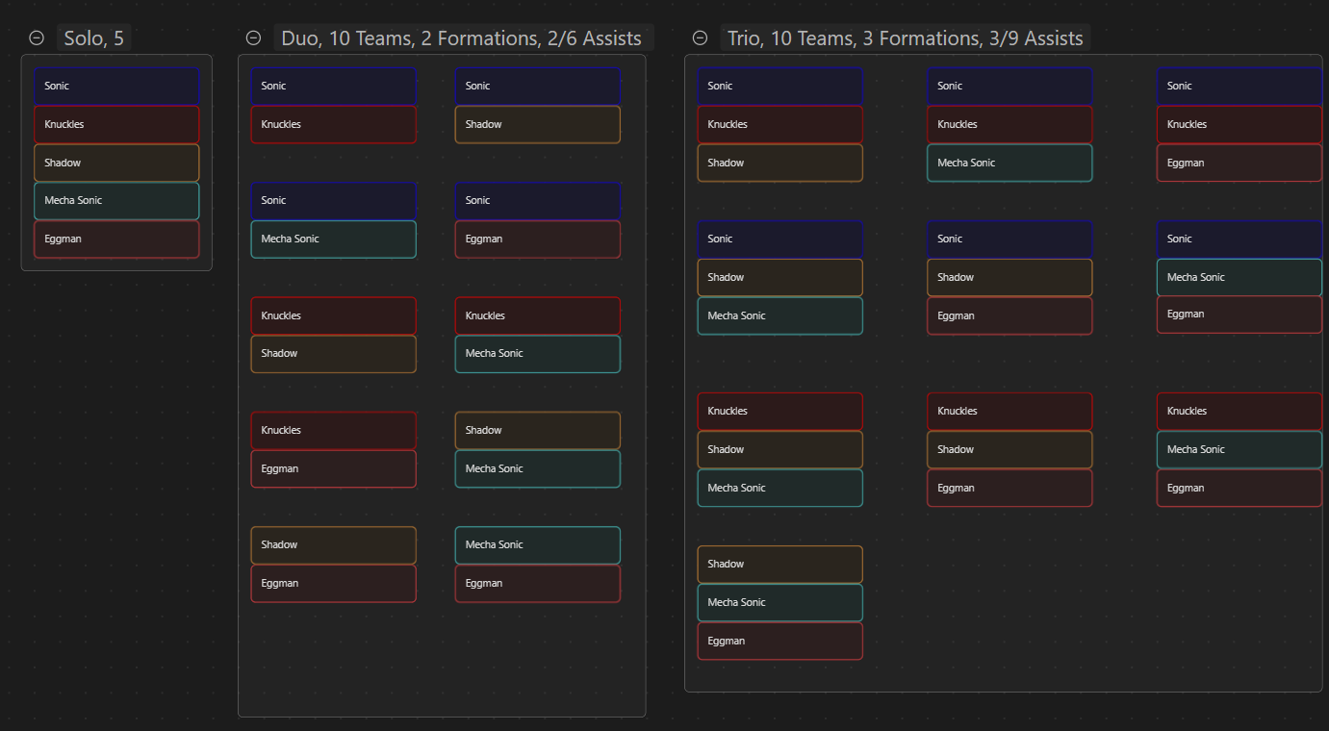Click Sonic in Trio Sonic, Shadow, Eggman team

tap(1010, 239)
